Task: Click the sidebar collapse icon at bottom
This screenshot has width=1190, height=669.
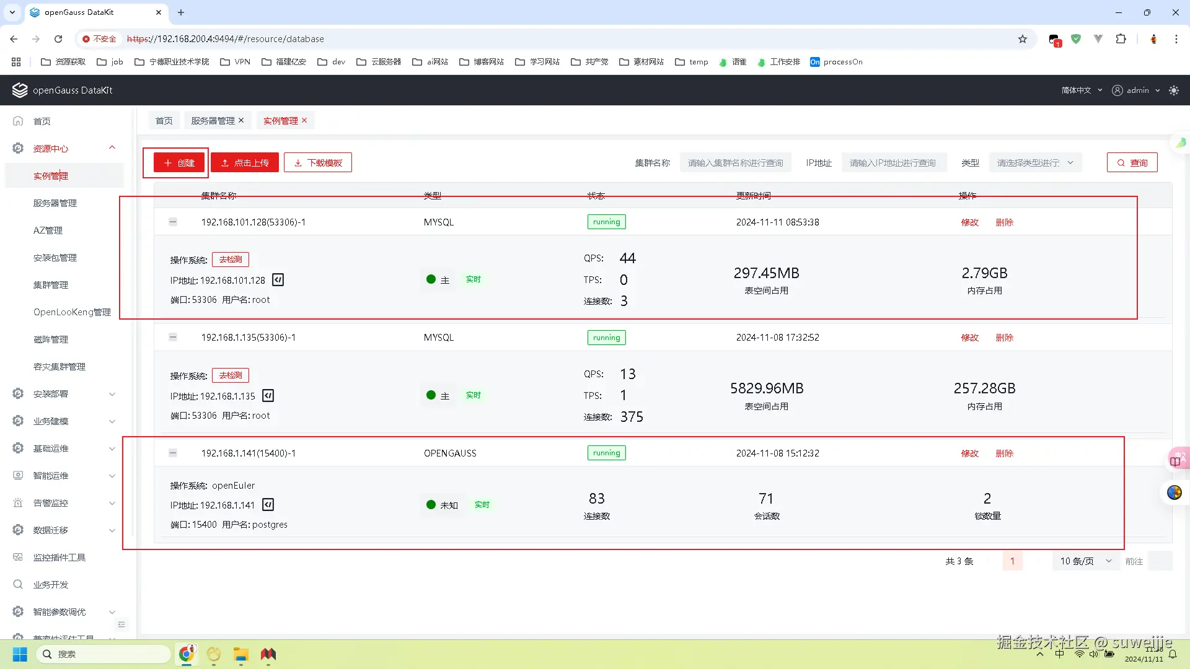Action: click(121, 624)
